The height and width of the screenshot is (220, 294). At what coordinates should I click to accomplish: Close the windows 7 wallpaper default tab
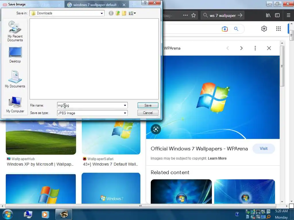coord(124,5)
